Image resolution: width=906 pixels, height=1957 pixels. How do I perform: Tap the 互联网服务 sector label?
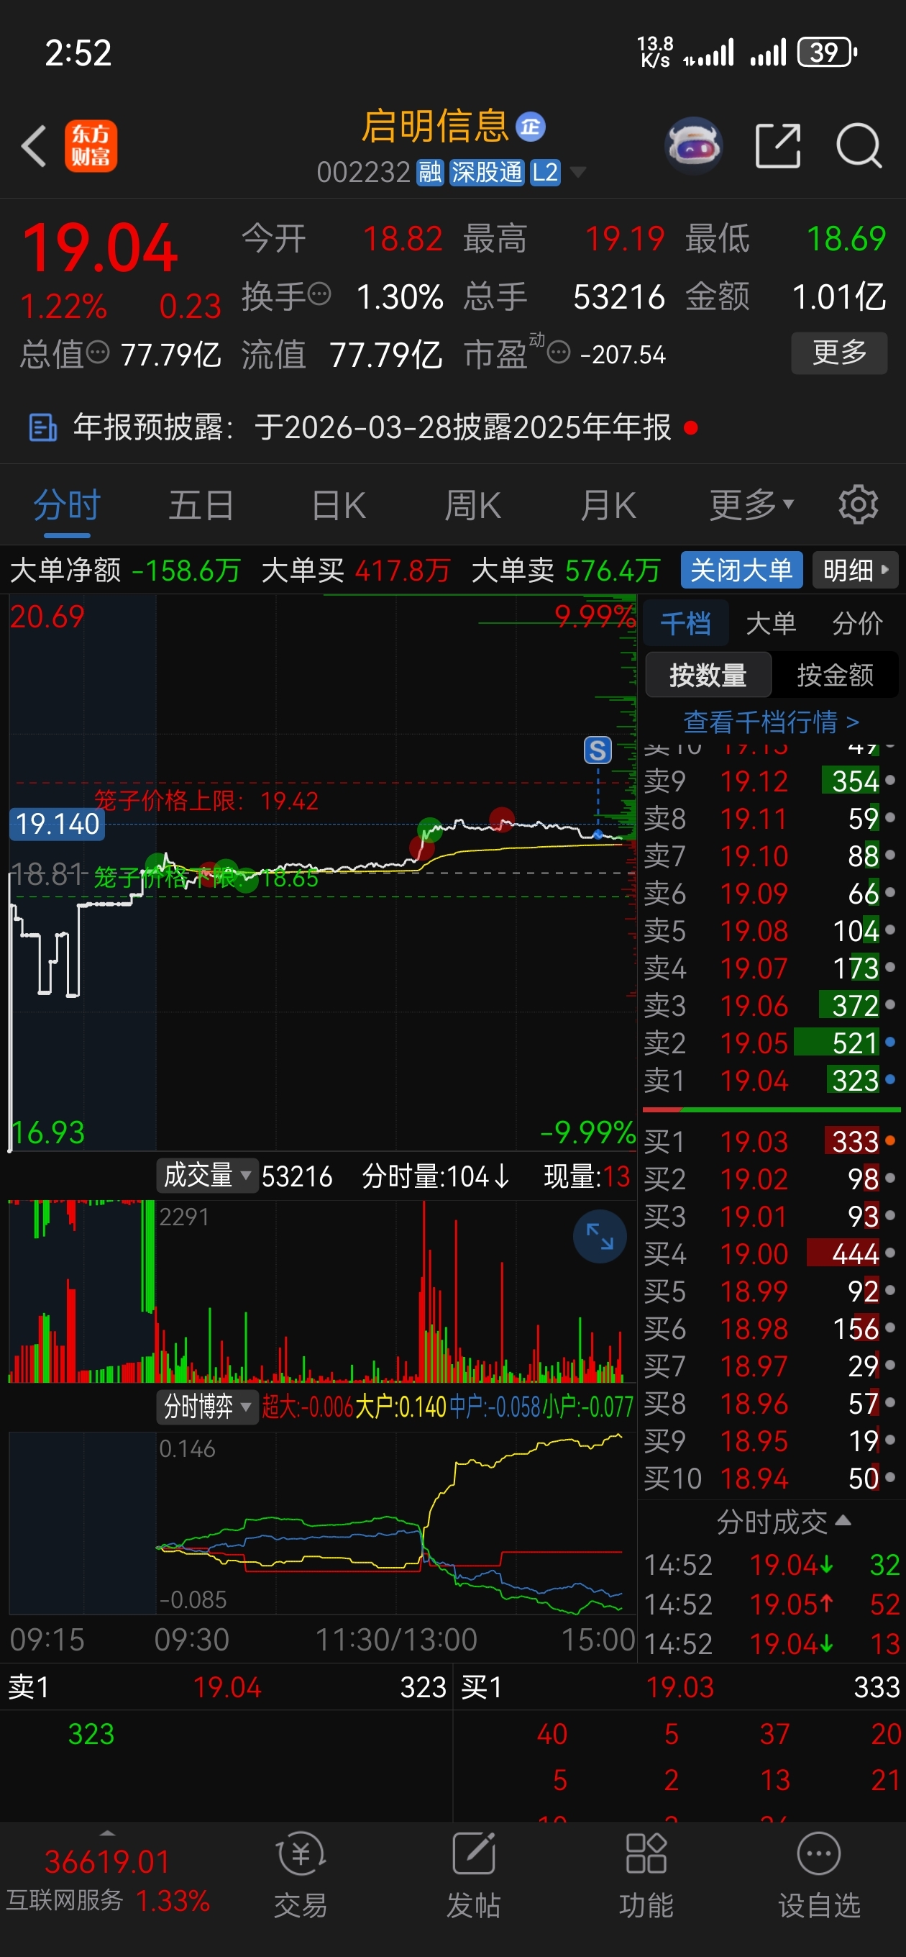65,1900
